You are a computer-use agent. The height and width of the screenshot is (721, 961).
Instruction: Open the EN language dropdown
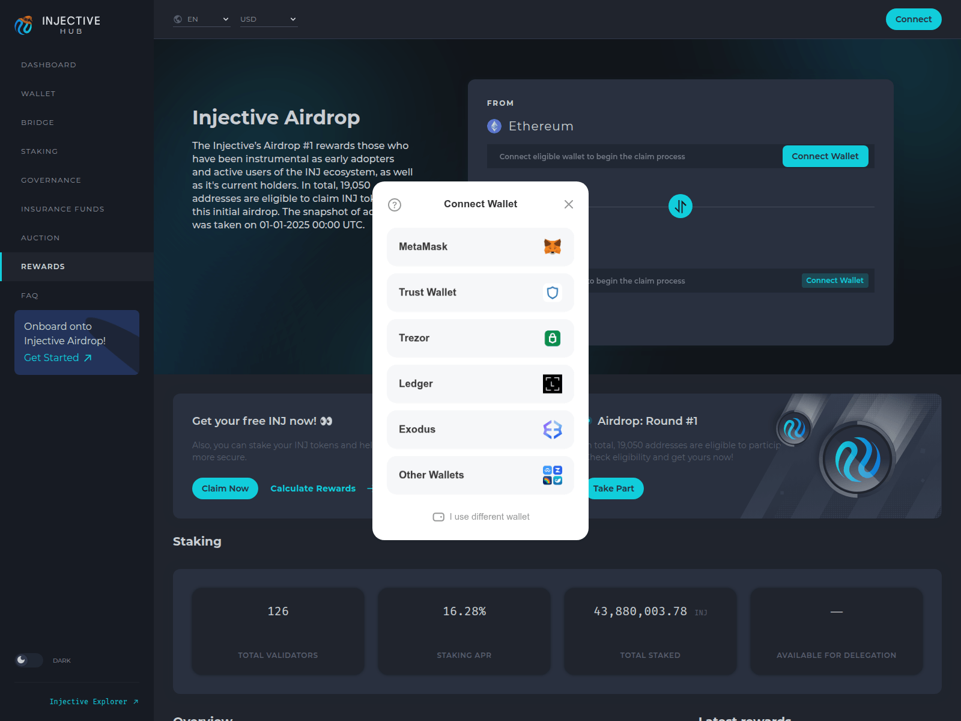click(201, 19)
